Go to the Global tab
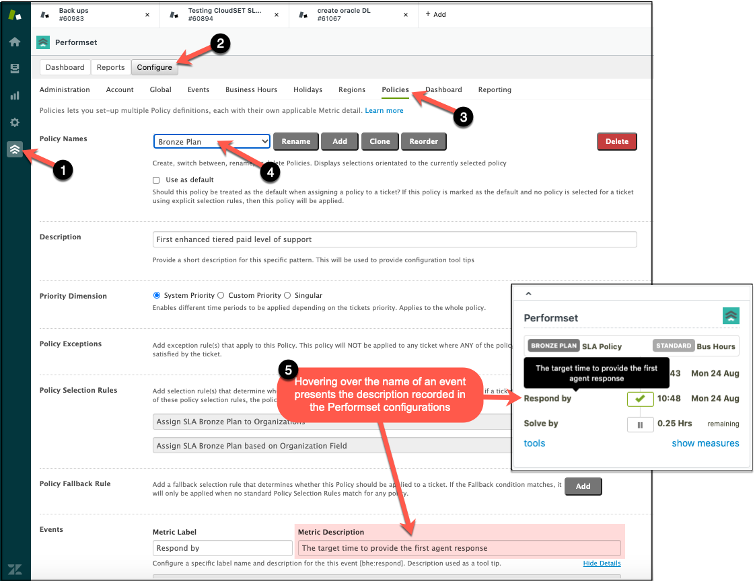The height and width of the screenshot is (581, 755). tap(160, 89)
